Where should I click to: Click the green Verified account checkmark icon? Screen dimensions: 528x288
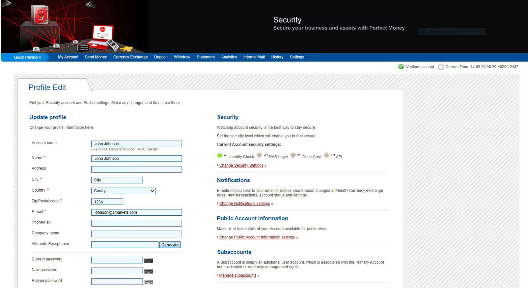(401, 67)
